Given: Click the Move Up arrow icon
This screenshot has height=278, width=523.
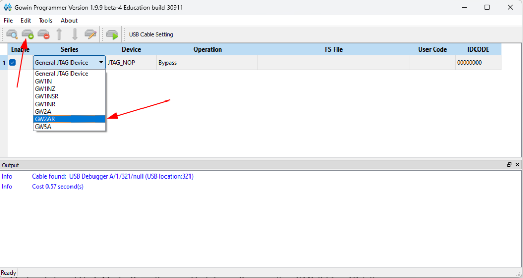Looking at the screenshot, I should tap(59, 34).
